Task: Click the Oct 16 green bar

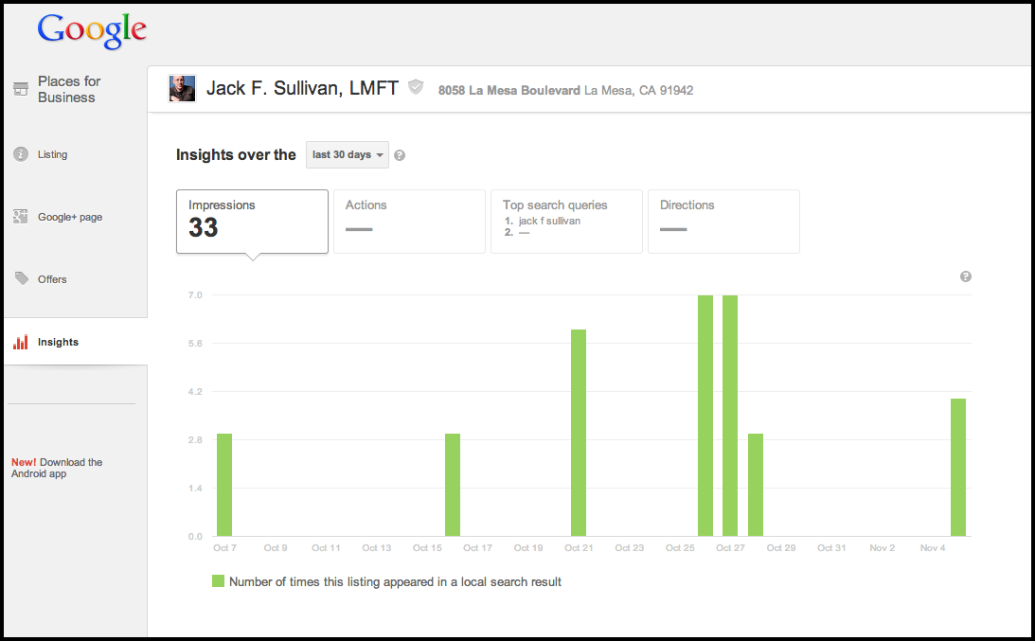Action: [452, 485]
